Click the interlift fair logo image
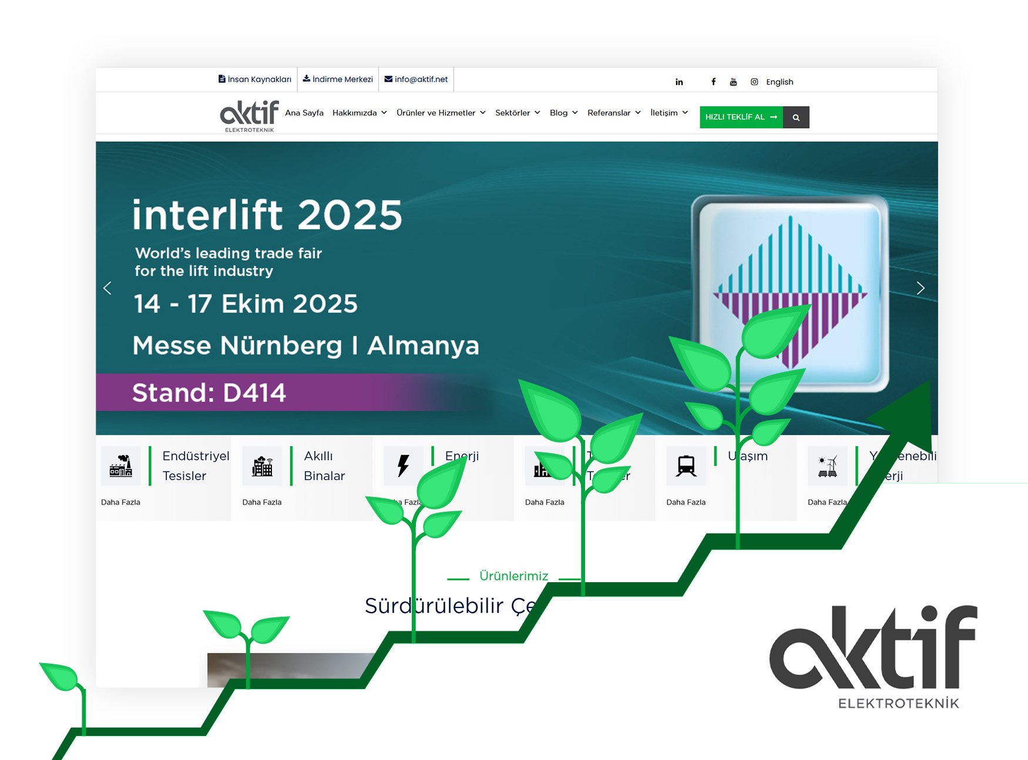Screen dimensions: 1028x760 790,293
